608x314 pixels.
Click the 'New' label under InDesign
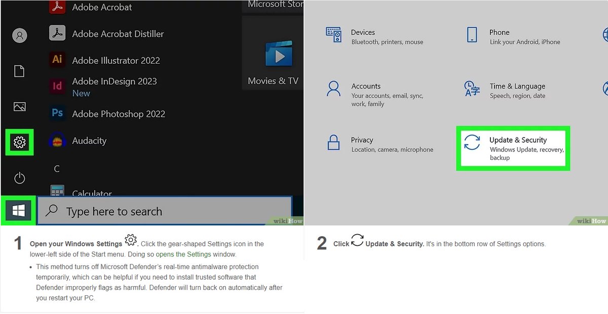point(81,93)
